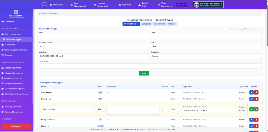Delete the Blueprint row
This screenshot has height=132, width=268.
click(256, 126)
